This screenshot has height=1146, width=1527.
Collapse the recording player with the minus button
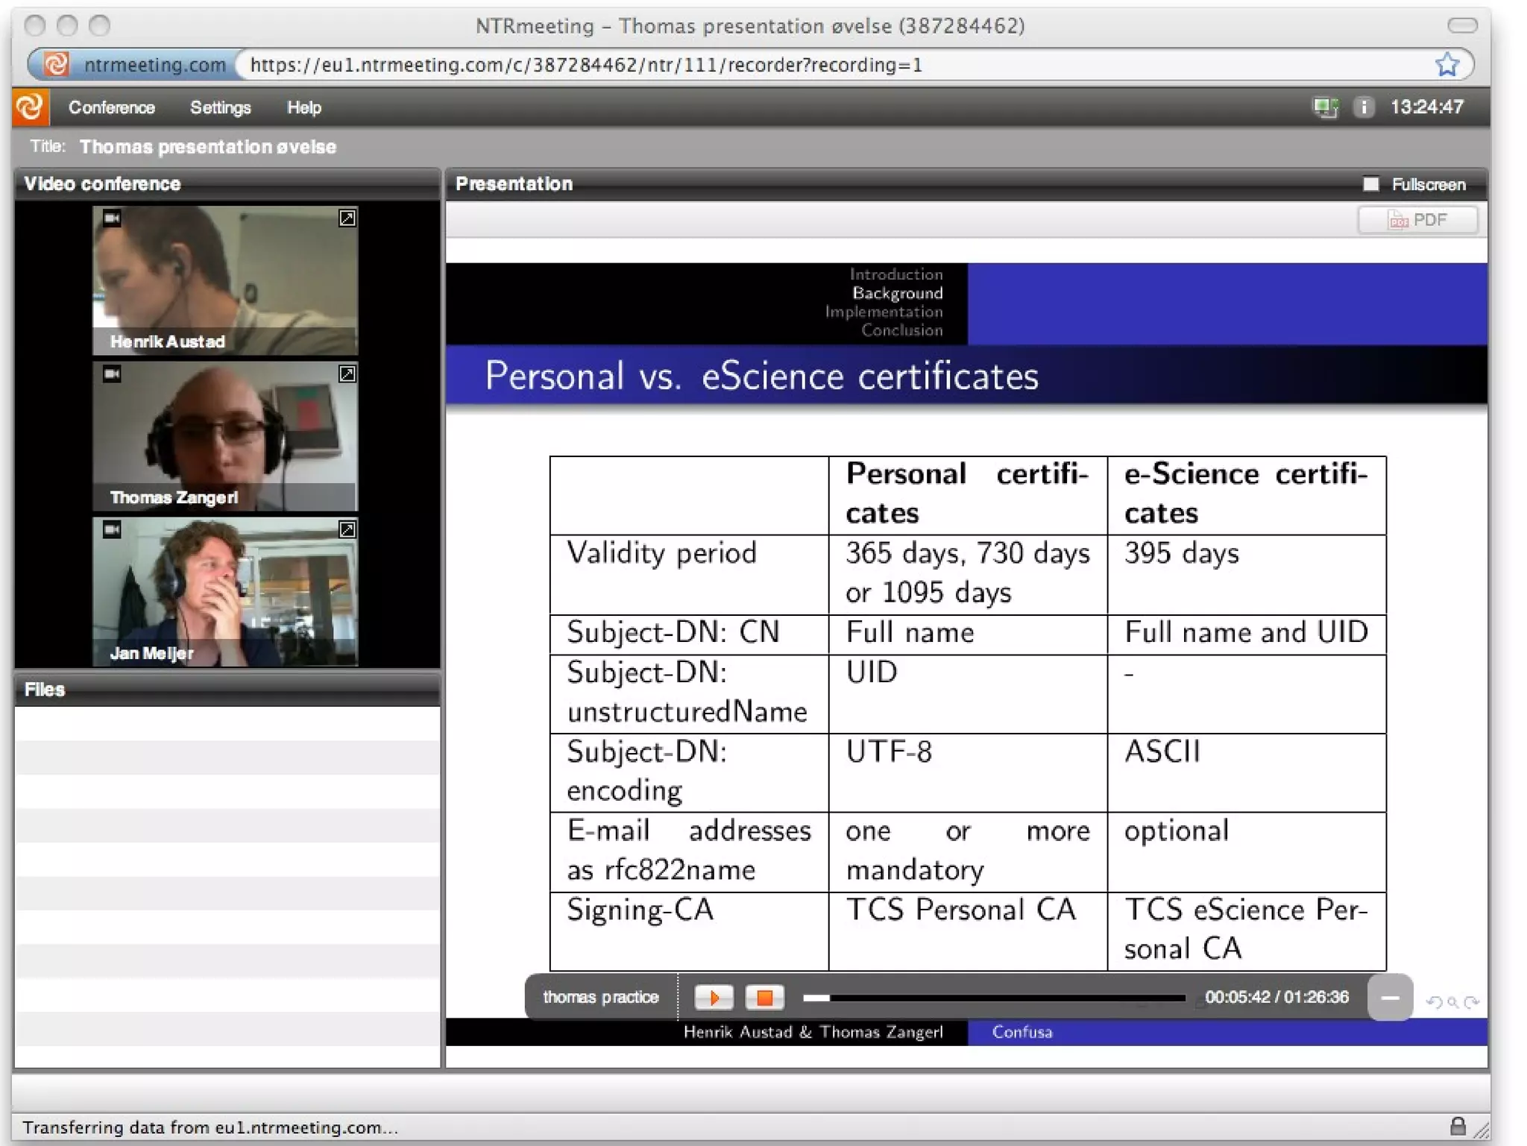pos(1389,997)
